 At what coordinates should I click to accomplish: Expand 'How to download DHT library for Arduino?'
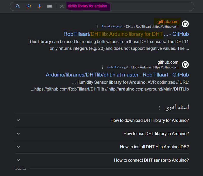(x=102, y=120)
